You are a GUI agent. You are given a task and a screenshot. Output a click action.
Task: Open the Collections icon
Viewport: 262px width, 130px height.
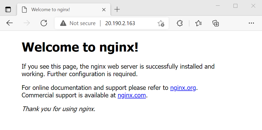216,23
